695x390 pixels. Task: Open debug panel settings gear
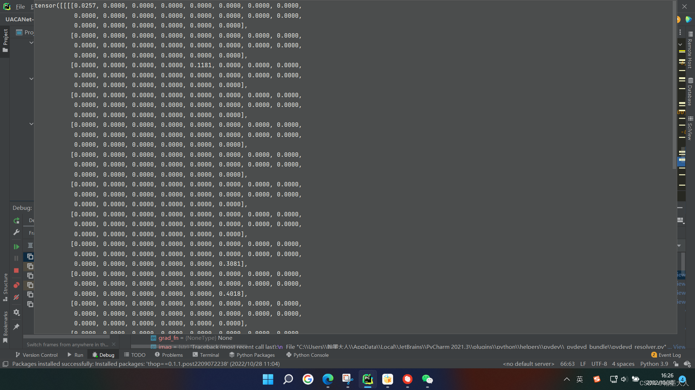tap(16, 312)
